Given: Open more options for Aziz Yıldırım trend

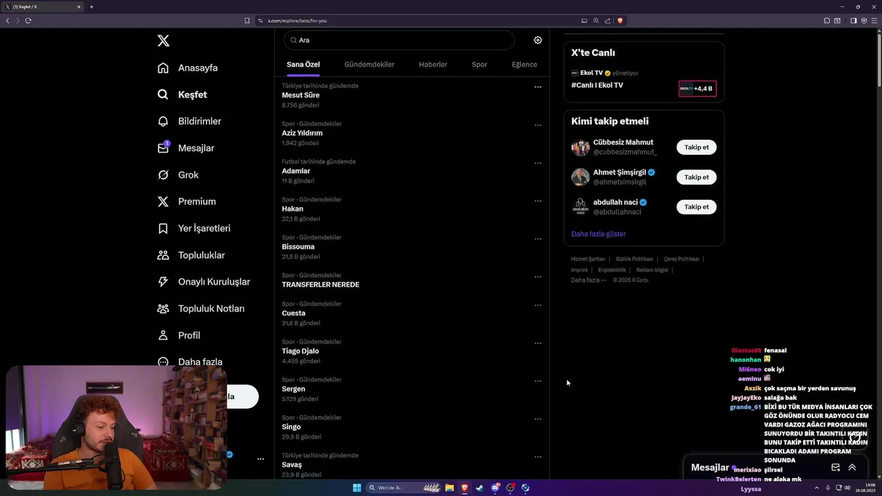Looking at the screenshot, I should (x=537, y=125).
